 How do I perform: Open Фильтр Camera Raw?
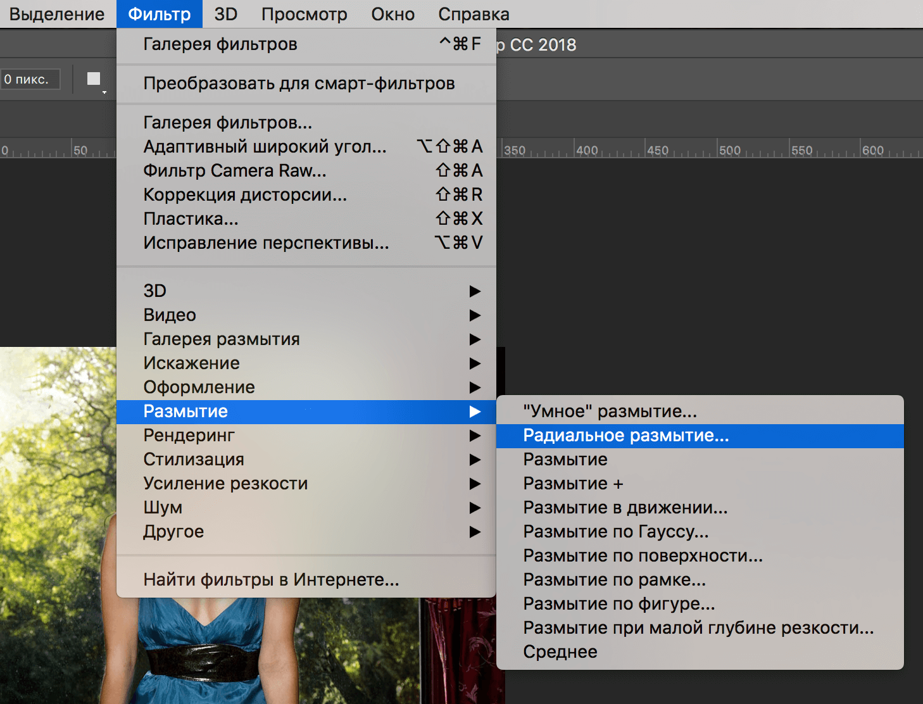(x=234, y=170)
